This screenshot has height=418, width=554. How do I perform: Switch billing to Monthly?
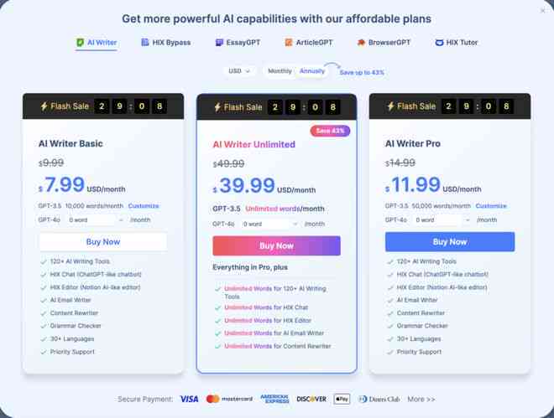click(280, 71)
